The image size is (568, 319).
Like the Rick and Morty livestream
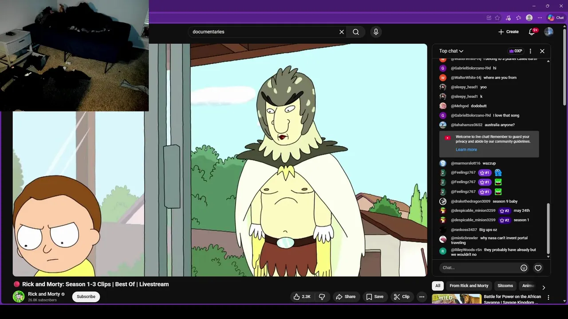point(302,297)
